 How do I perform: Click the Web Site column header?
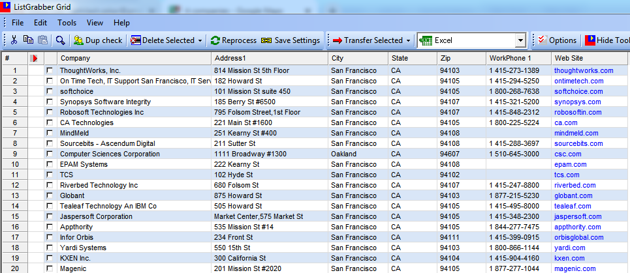[x=590, y=59]
